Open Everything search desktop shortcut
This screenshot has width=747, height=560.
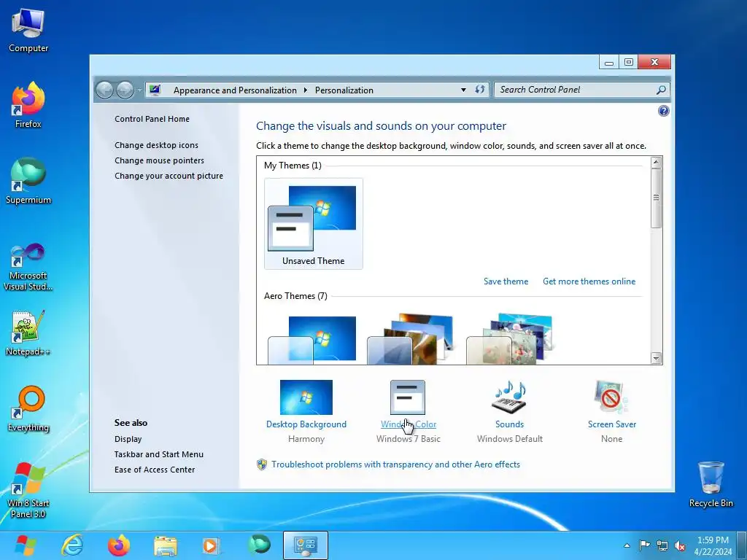(x=28, y=408)
